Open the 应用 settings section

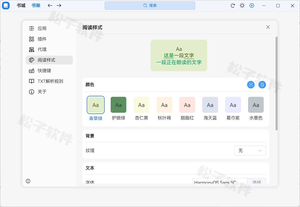point(49,28)
